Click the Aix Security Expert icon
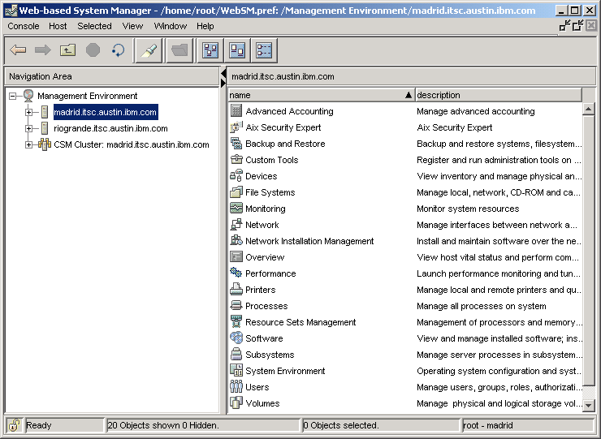601x439 pixels. pyautogui.click(x=236, y=127)
